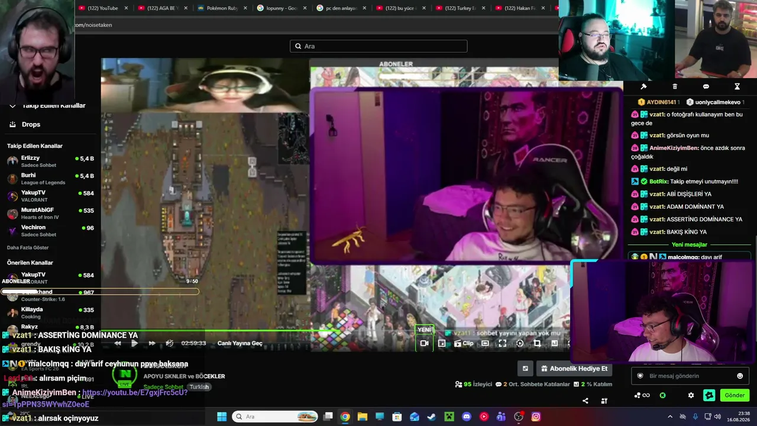Open Google Chrome from the taskbar
The width and height of the screenshot is (757, 426).
[345, 417]
